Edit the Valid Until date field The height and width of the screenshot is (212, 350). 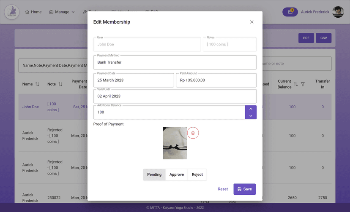coord(175,97)
